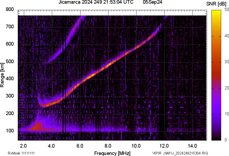The image size is (229, 156).
Task: Click the black bottom of the SNR colorbar
Action: point(216,138)
